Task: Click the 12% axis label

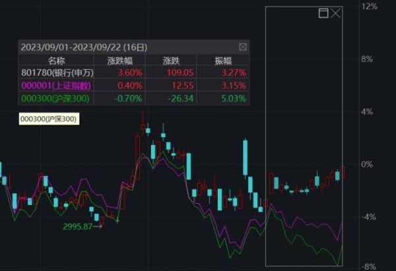Action: point(370,7)
